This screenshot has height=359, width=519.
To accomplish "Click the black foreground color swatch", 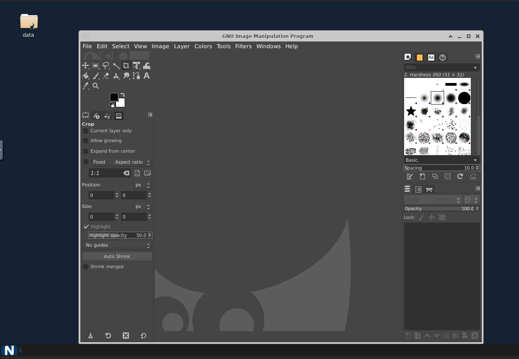I will pyautogui.click(x=113, y=96).
